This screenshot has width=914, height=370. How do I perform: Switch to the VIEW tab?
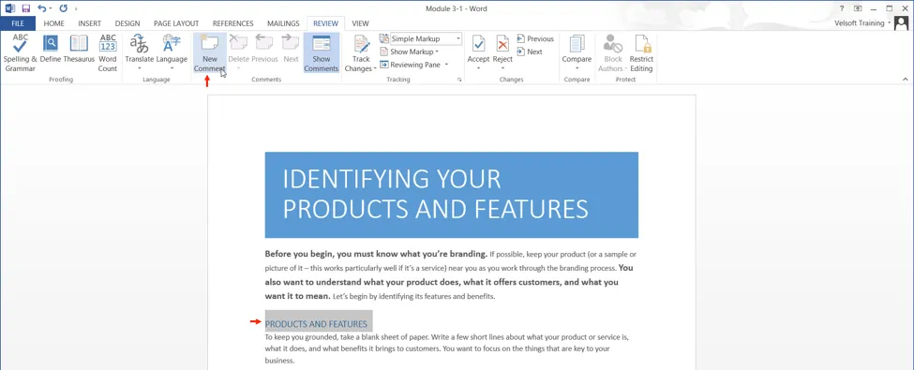pos(360,23)
